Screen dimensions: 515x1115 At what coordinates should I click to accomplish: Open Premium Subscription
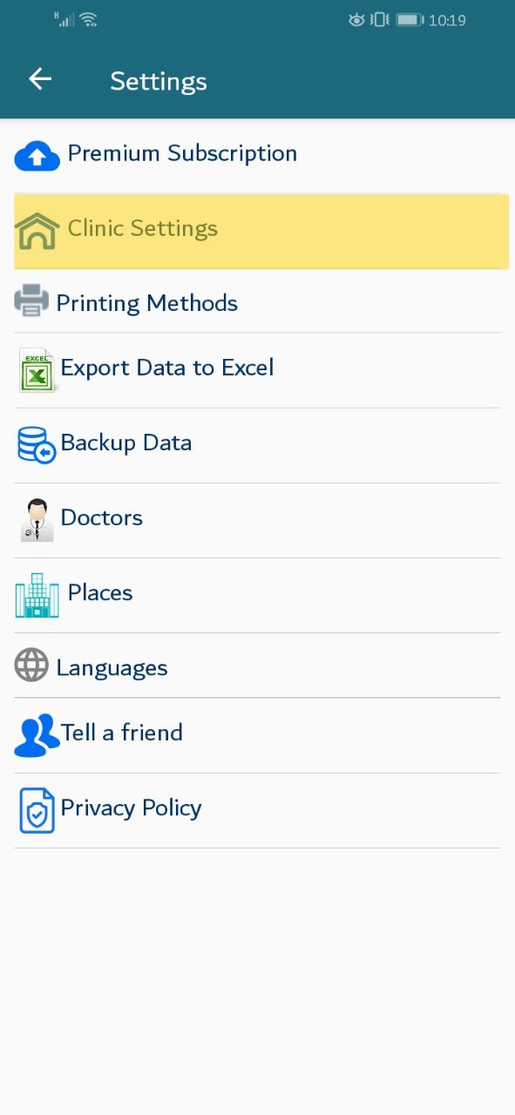click(257, 155)
